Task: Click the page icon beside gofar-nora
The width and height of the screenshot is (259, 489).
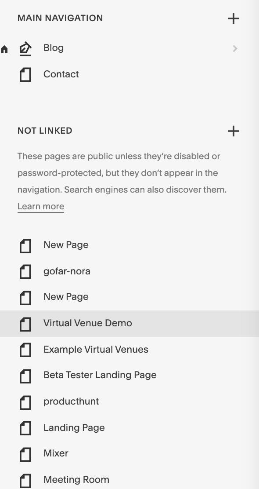Action: click(x=25, y=272)
